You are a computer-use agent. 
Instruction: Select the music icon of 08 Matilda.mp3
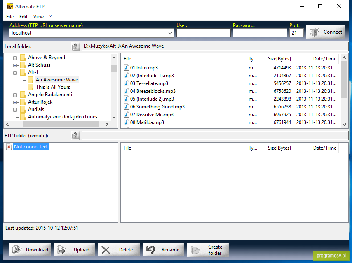click(126, 122)
